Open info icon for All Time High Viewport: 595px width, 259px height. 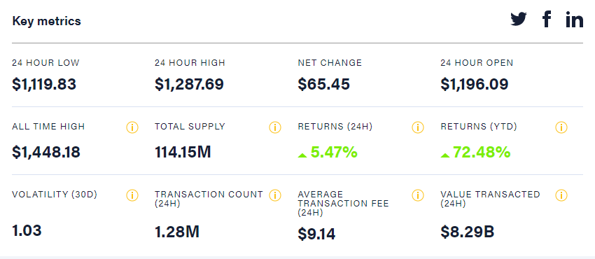click(x=132, y=127)
